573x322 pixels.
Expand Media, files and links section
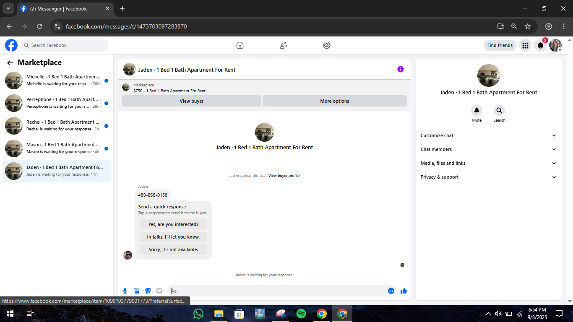[x=489, y=163]
